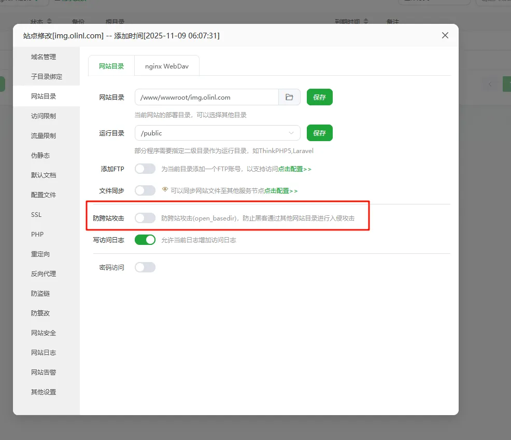Open 点击配置 link for FTP
Screen dimensions: 511x440
click(x=294, y=169)
